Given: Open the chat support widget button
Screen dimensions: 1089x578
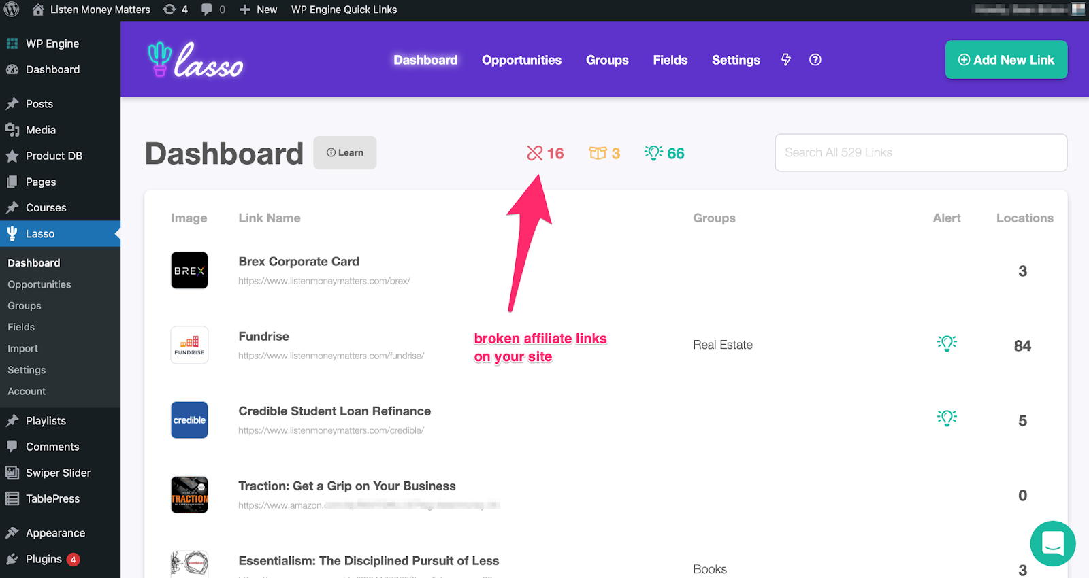Looking at the screenshot, I should coord(1053,543).
